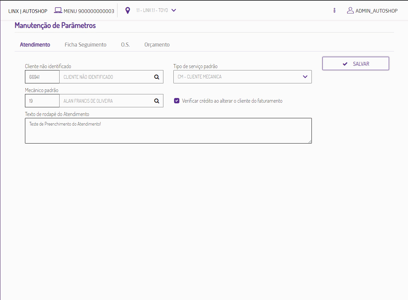Expand the branch selector chevron
Viewport: 408px width, 300px height.
(x=173, y=10)
